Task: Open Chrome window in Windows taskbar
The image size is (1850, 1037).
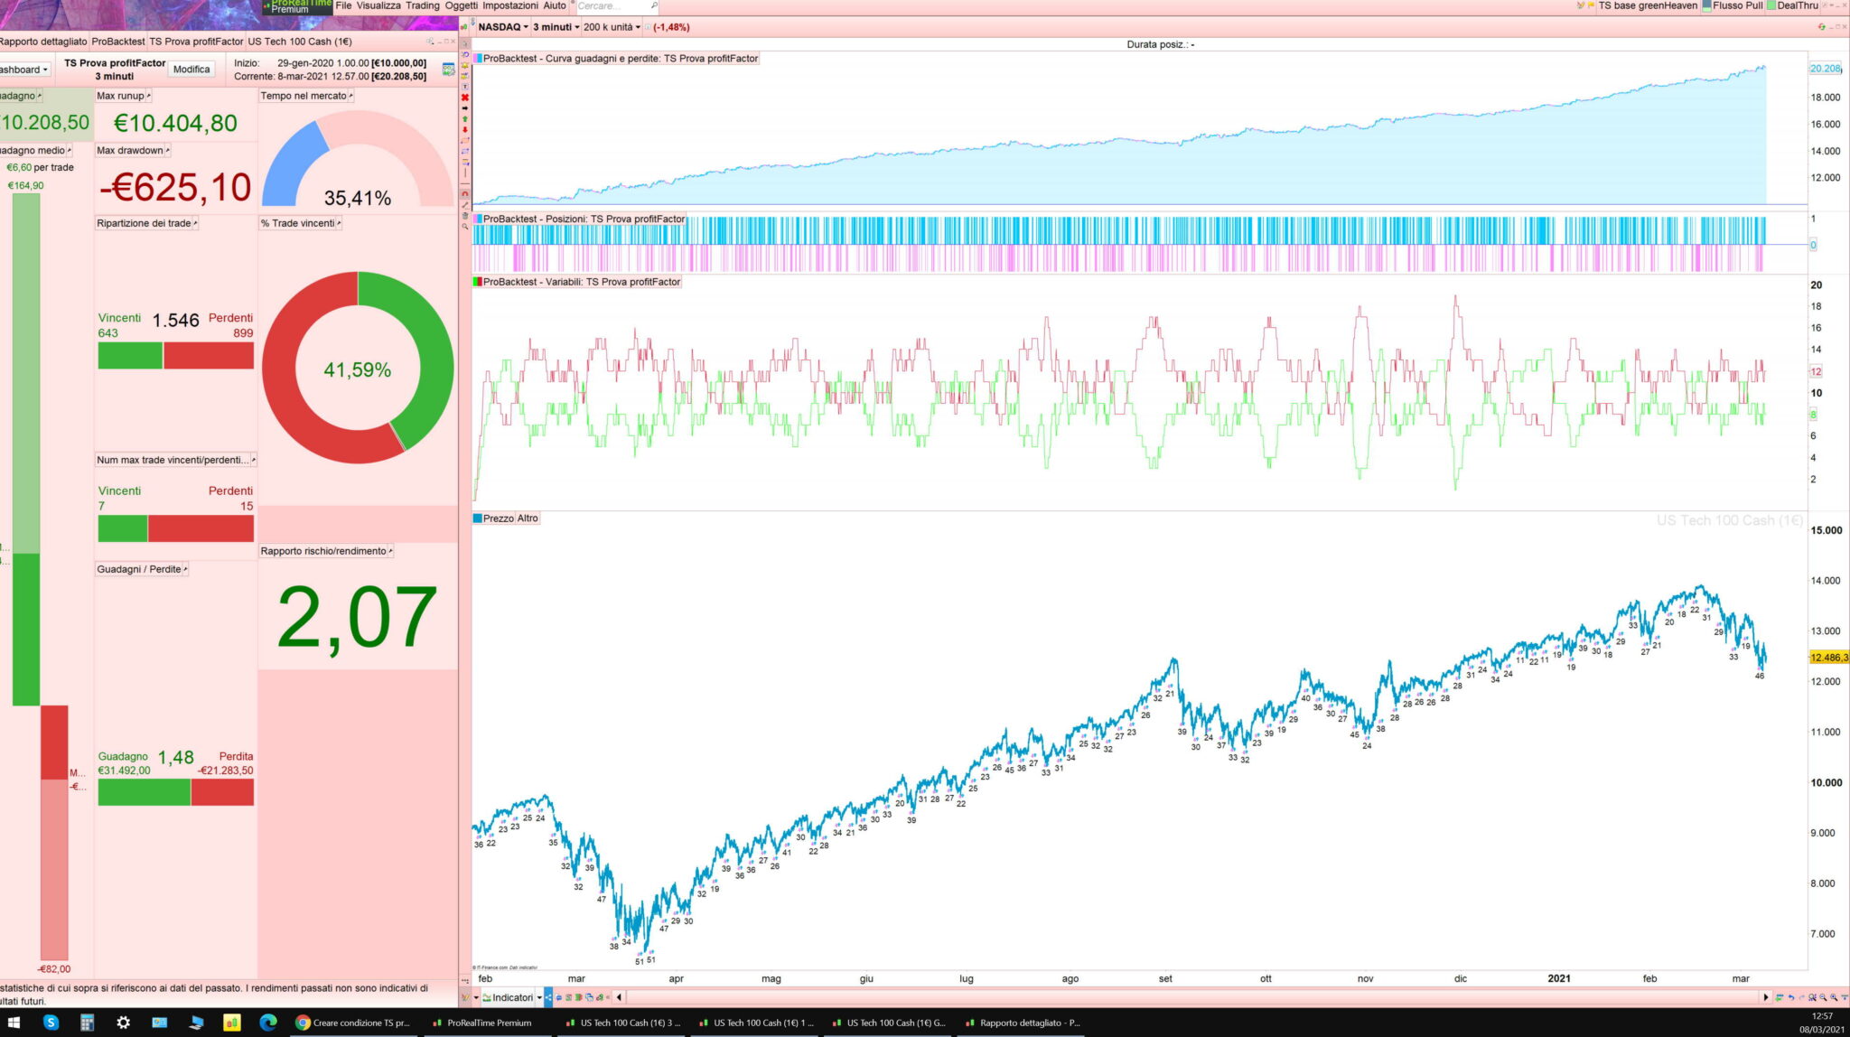Action: point(352,1023)
